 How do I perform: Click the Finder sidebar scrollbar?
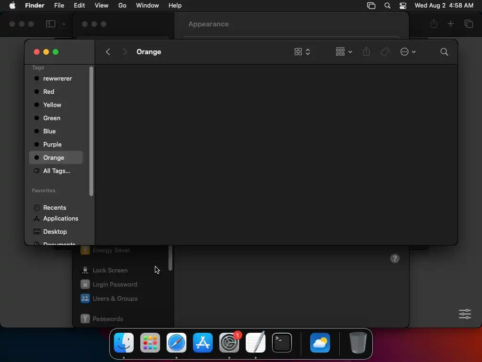[91, 131]
